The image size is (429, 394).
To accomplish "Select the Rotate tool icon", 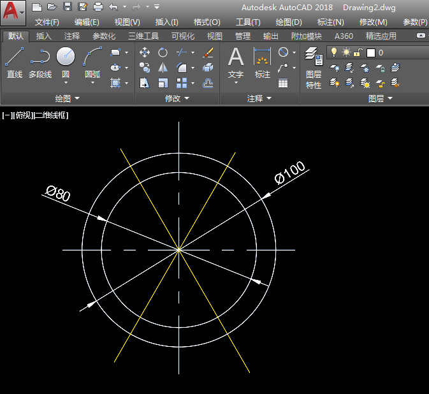I will point(163,52).
